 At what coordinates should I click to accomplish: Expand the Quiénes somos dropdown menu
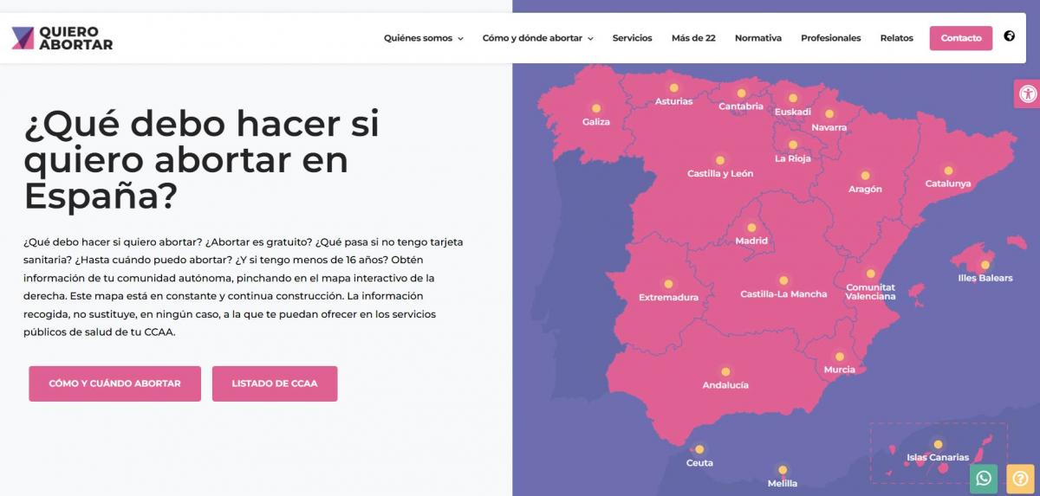pyautogui.click(x=423, y=38)
